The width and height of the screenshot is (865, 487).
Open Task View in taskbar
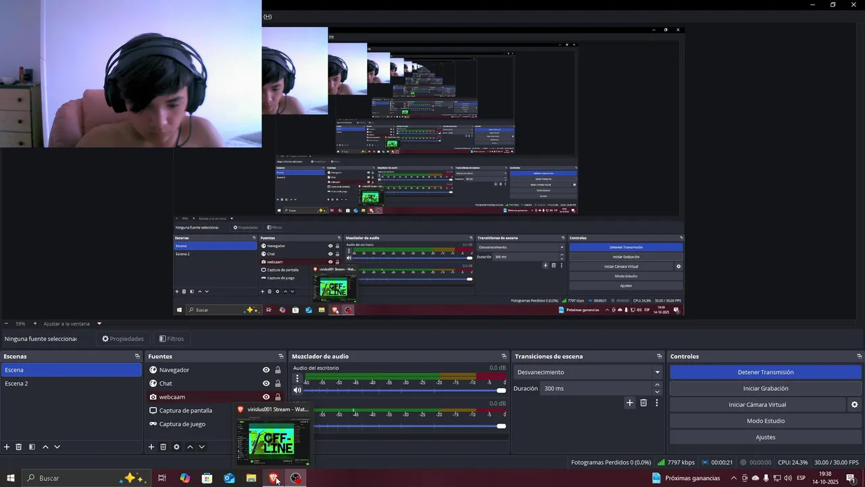pos(162,478)
